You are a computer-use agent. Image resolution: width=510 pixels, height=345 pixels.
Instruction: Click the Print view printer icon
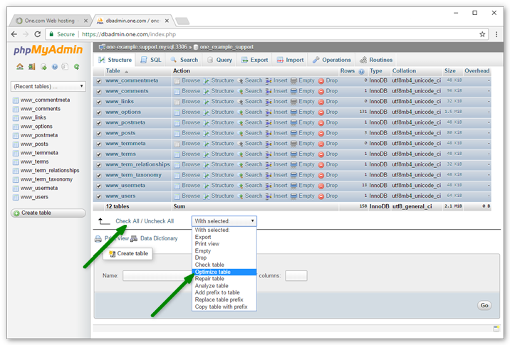pos(98,239)
